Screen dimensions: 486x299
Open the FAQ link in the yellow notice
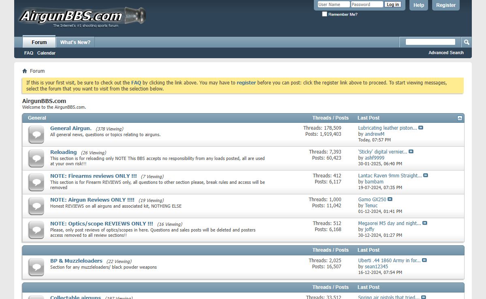point(136,82)
